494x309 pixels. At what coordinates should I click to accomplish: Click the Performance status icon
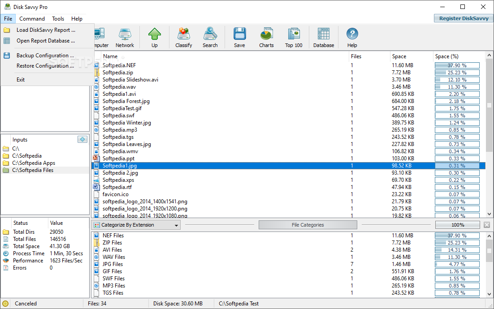6,261
